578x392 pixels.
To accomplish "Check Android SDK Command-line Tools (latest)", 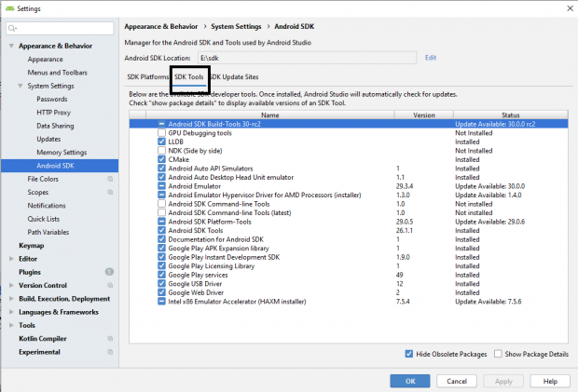I will (x=161, y=212).
